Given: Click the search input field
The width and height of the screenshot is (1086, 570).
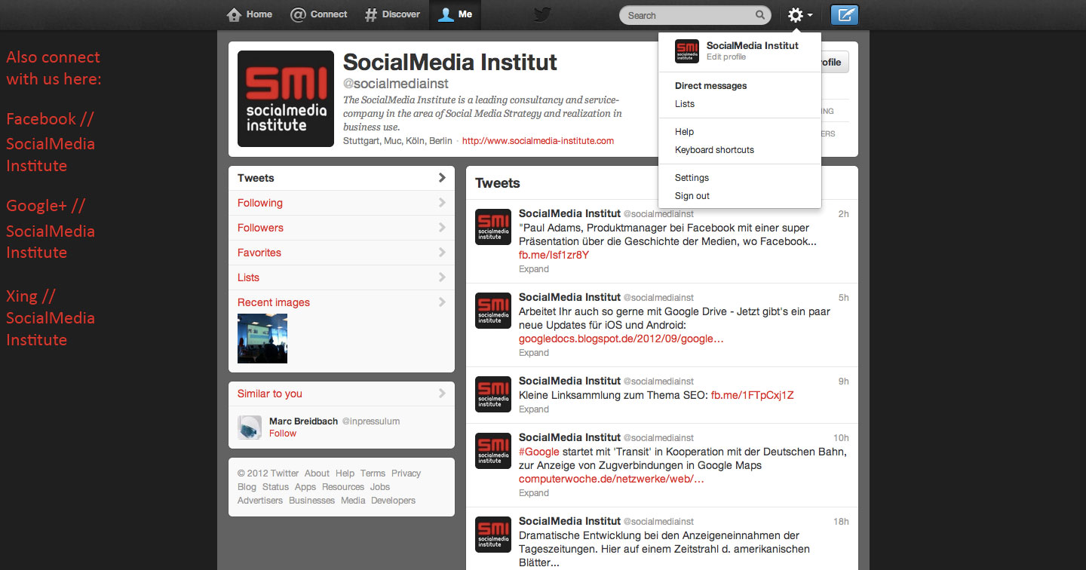Looking at the screenshot, I should (695, 15).
